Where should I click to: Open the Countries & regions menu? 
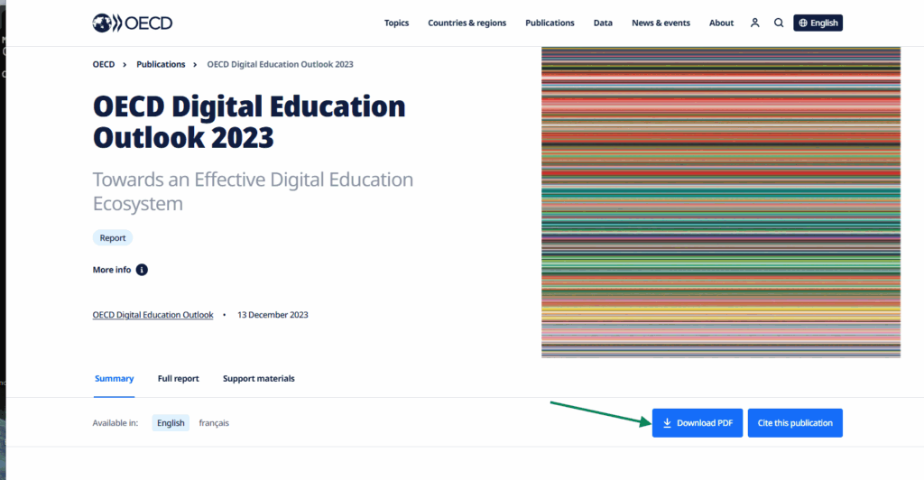(467, 23)
